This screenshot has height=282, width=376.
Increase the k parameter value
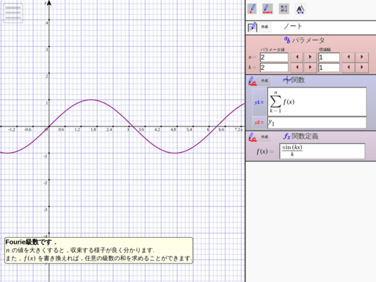coord(310,68)
